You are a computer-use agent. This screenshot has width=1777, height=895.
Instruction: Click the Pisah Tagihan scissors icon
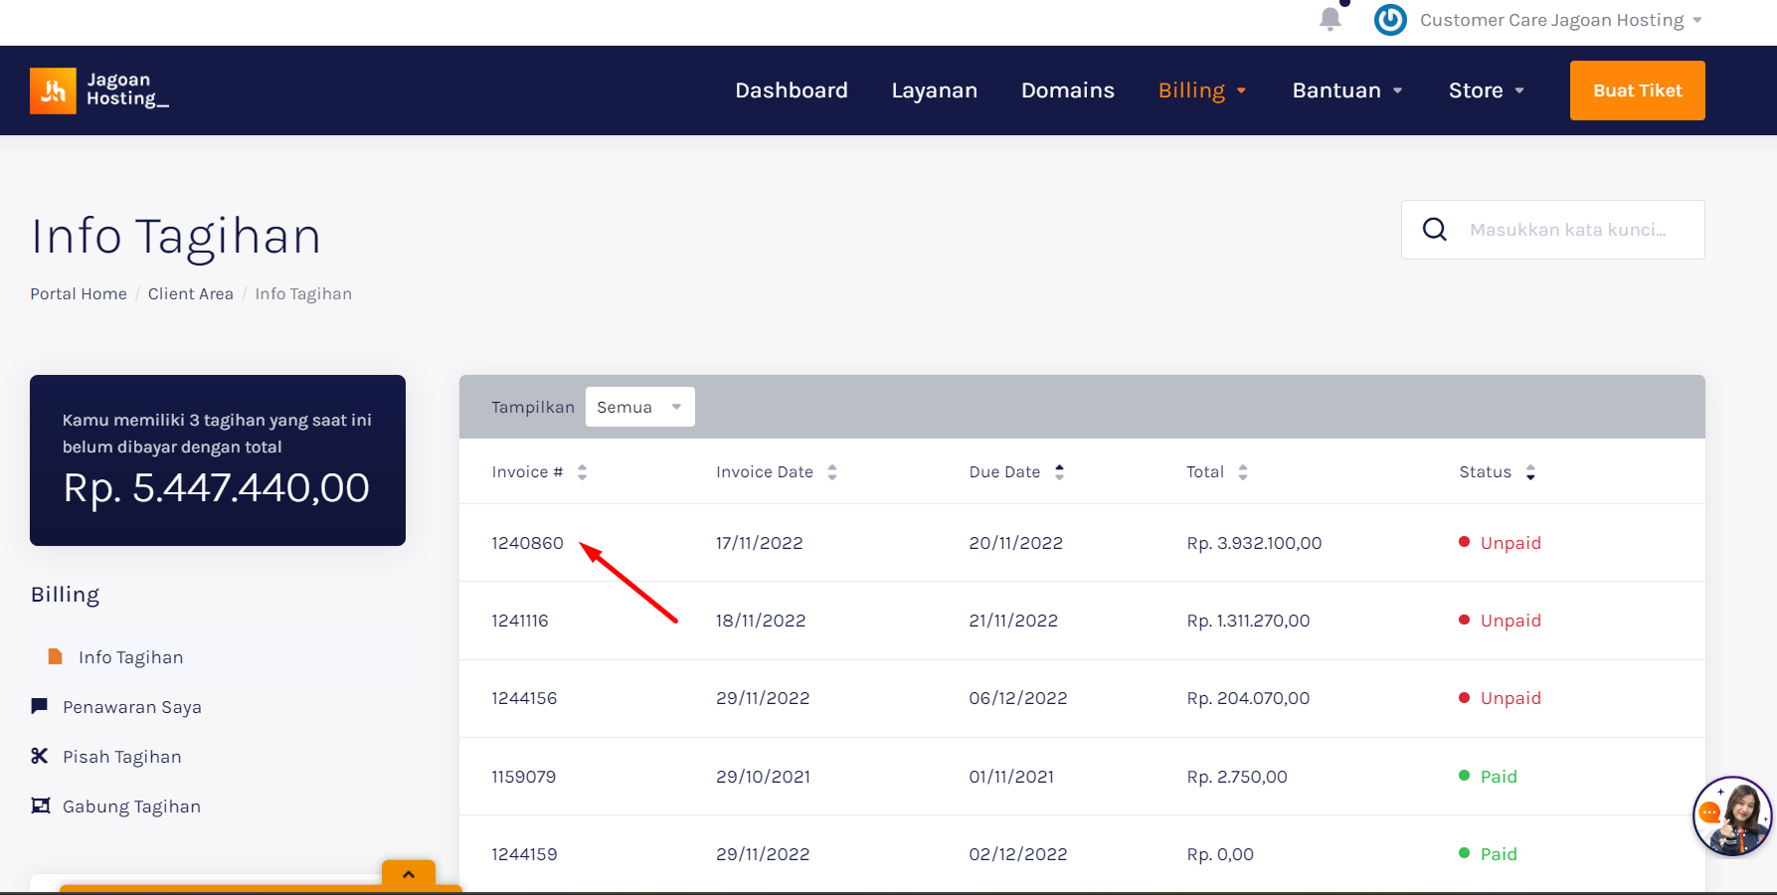40,756
